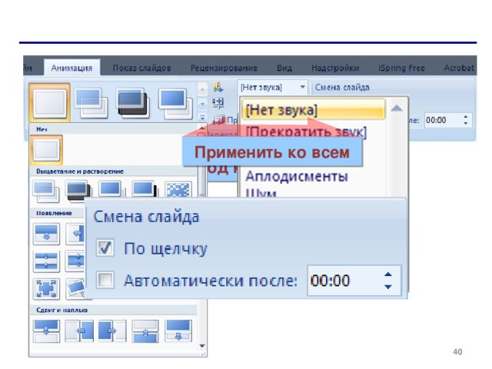Choose Push Up under Сдвиг и наплыв

145,331
